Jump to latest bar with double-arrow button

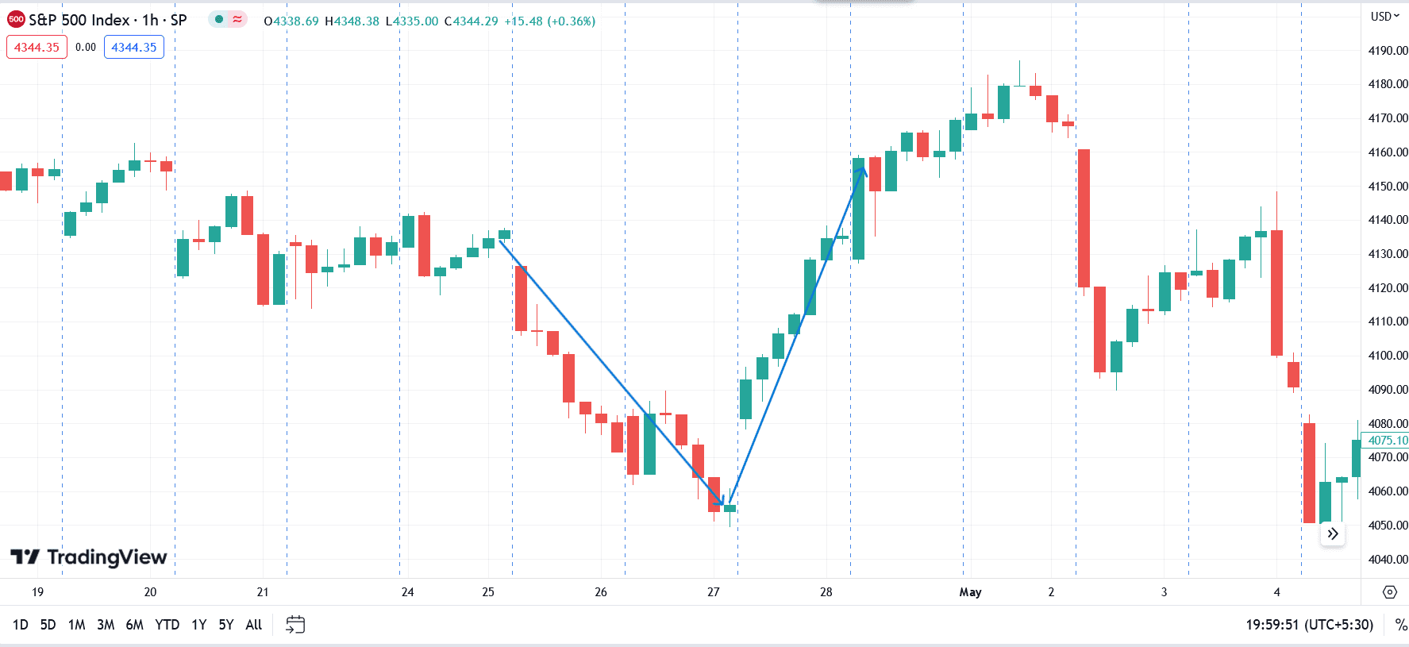[x=1333, y=533]
